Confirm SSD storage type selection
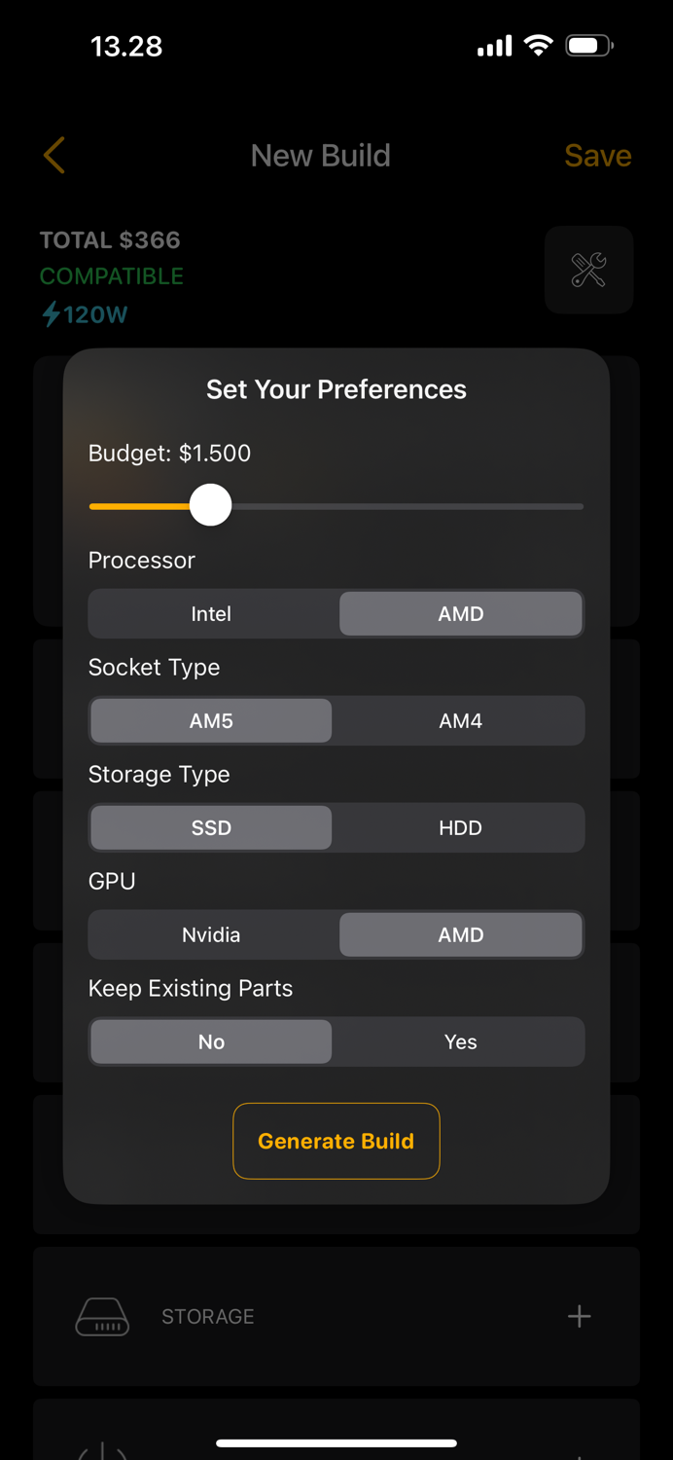The image size is (673, 1460). click(210, 827)
